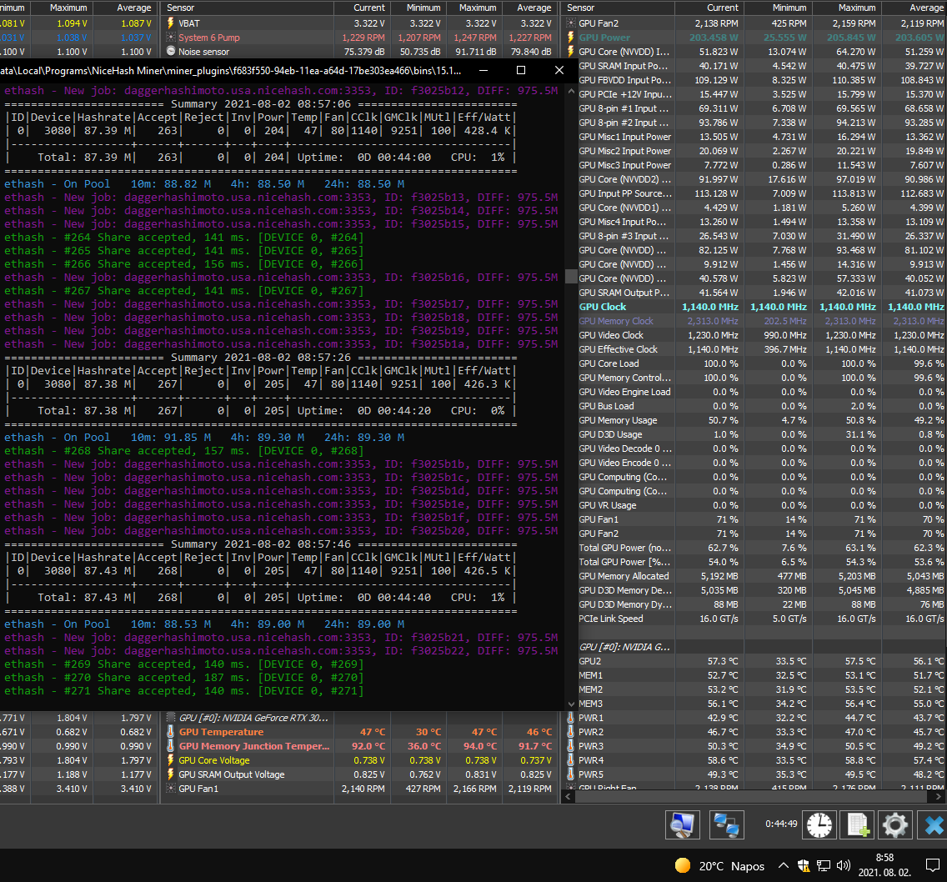Click Current column header in right sensor panel

tap(709, 8)
